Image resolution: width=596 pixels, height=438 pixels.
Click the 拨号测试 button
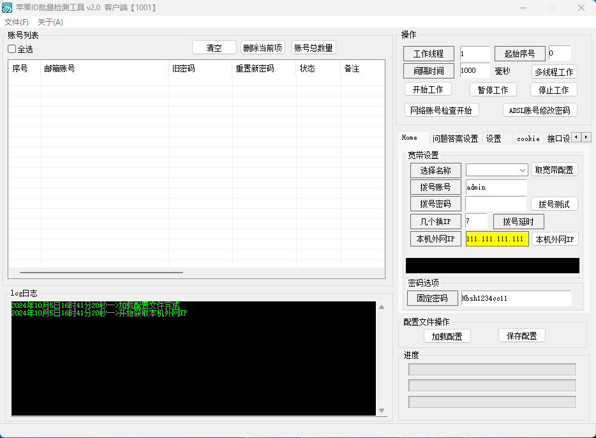click(554, 204)
